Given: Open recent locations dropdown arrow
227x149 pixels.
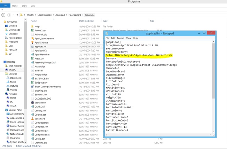Looking at the screenshot, I should [x=13, y=15].
